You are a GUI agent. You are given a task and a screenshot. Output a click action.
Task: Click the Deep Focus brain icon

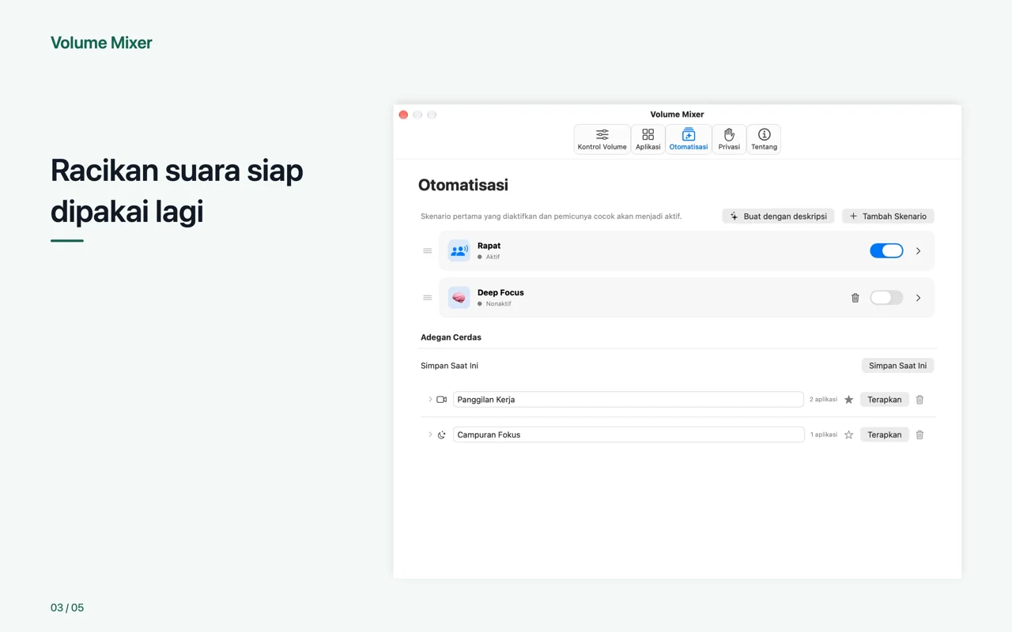pyautogui.click(x=459, y=298)
